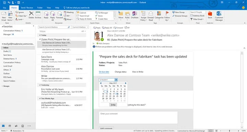247x132 pixels.
Task: Toggle Unread/Read status
Action: tap(151, 16)
